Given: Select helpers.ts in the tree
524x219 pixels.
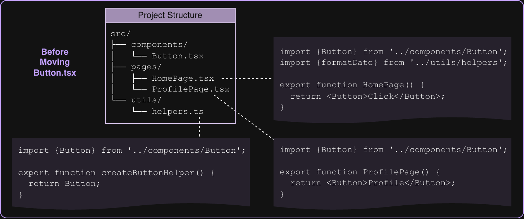Looking at the screenshot, I should point(177,112).
